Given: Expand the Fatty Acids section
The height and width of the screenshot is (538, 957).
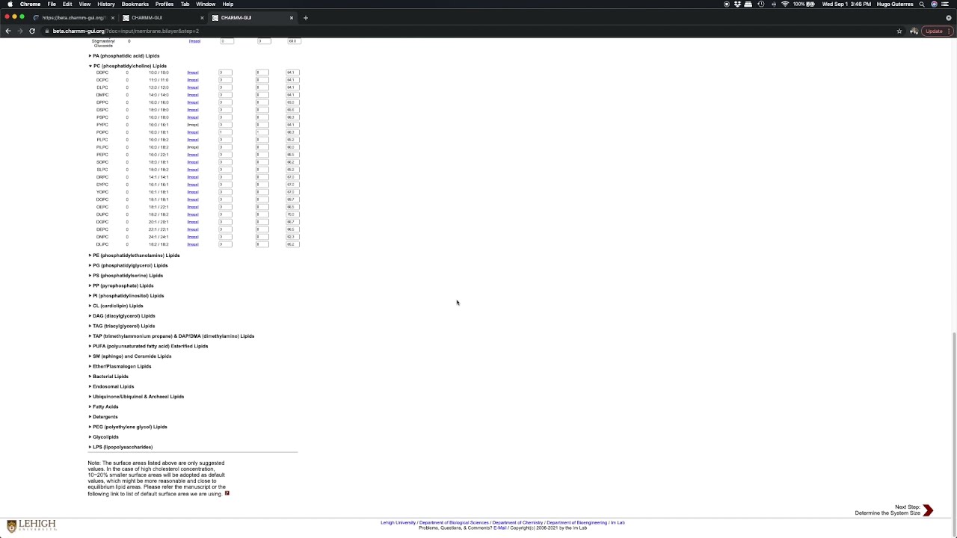Looking at the screenshot, I should coord(104,406).
